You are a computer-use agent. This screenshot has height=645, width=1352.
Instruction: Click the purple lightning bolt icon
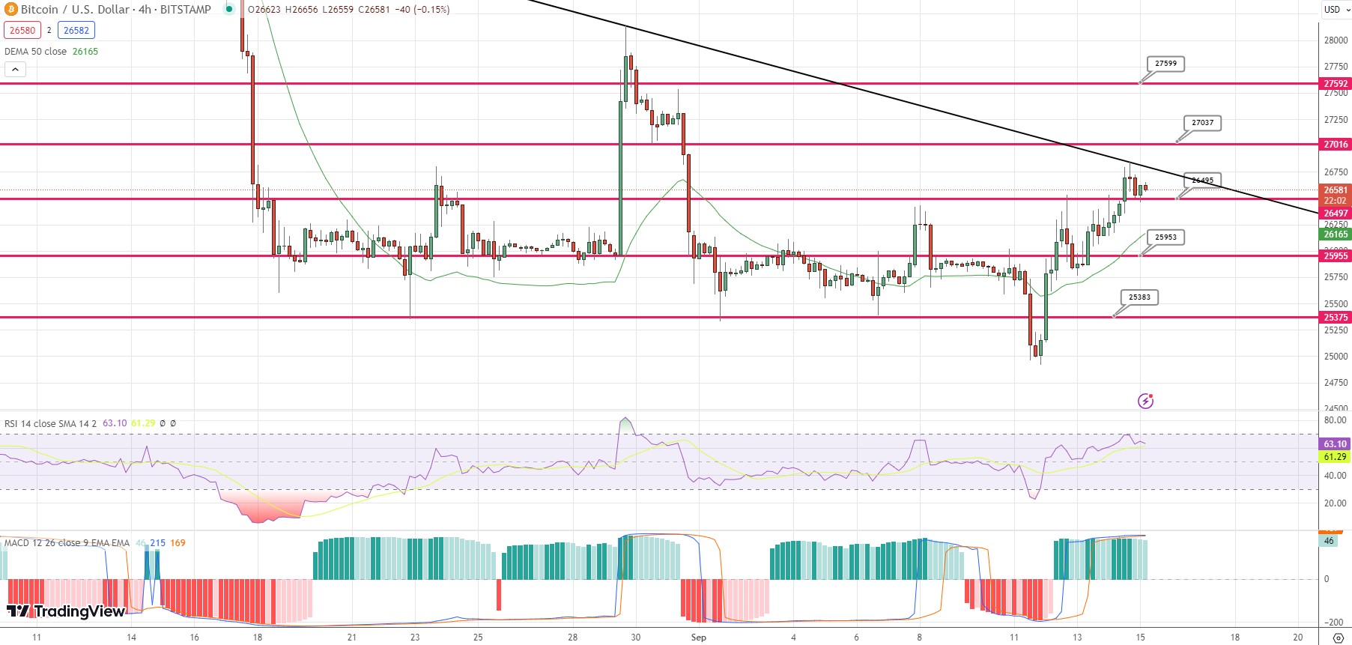(x=1145, y=401)
